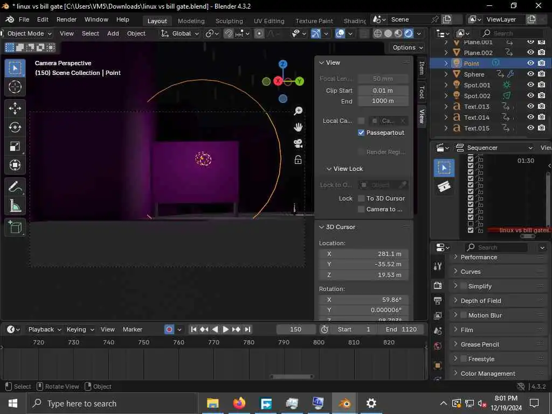The image size is (552, 414).
Task: Choose the Measure tool
Action: pyautogui.click(x=15, y=205)
